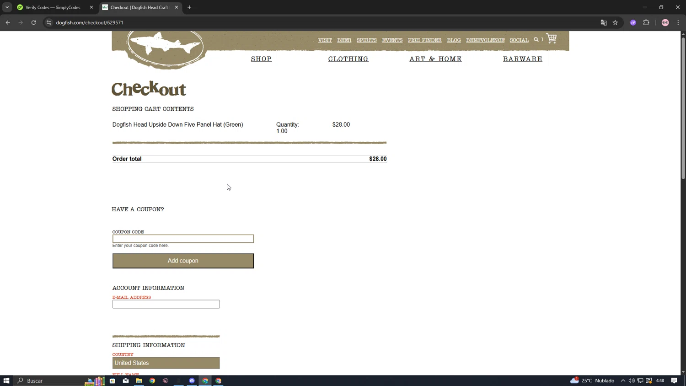Show hidden system tray icons

623,381
